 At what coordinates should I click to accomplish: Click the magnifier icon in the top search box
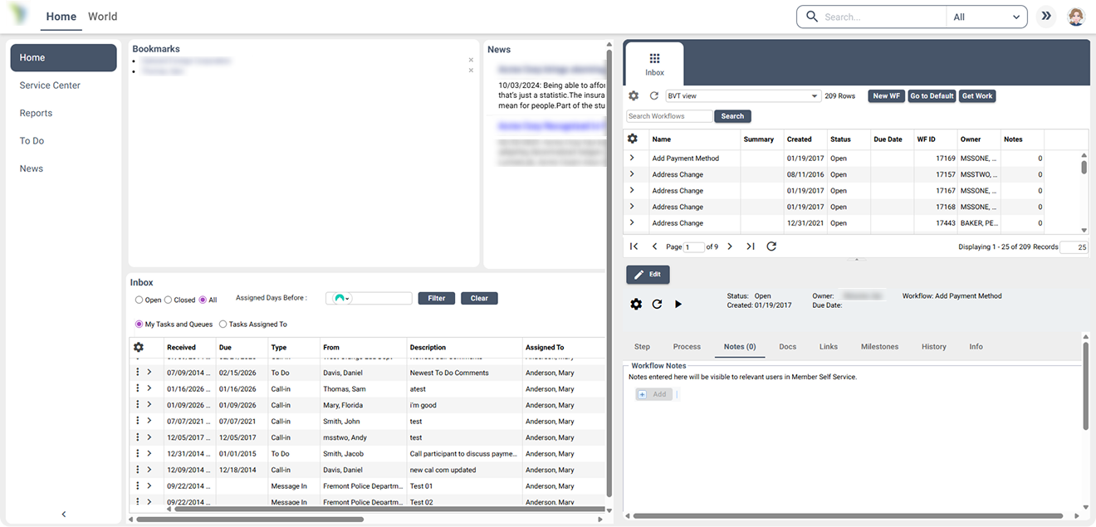tap(812, 17)
